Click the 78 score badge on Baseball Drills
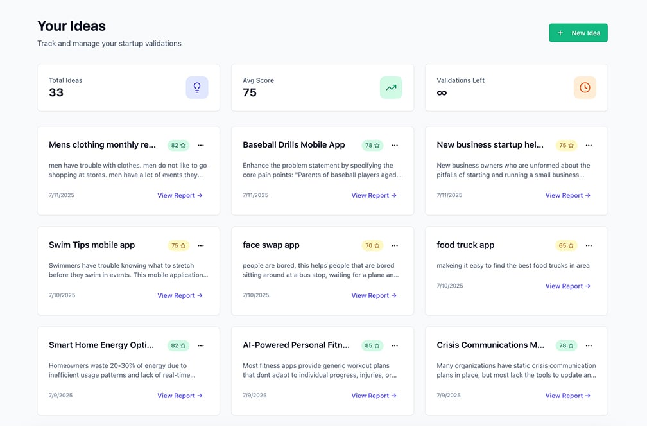The width and height of the screenshot is (647, 427). coord(372,145)
